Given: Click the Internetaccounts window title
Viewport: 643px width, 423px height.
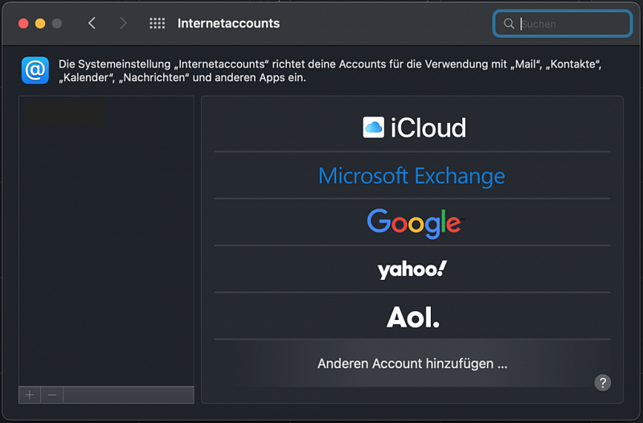Looking at the screenshot, I should [x=228, y=23].
